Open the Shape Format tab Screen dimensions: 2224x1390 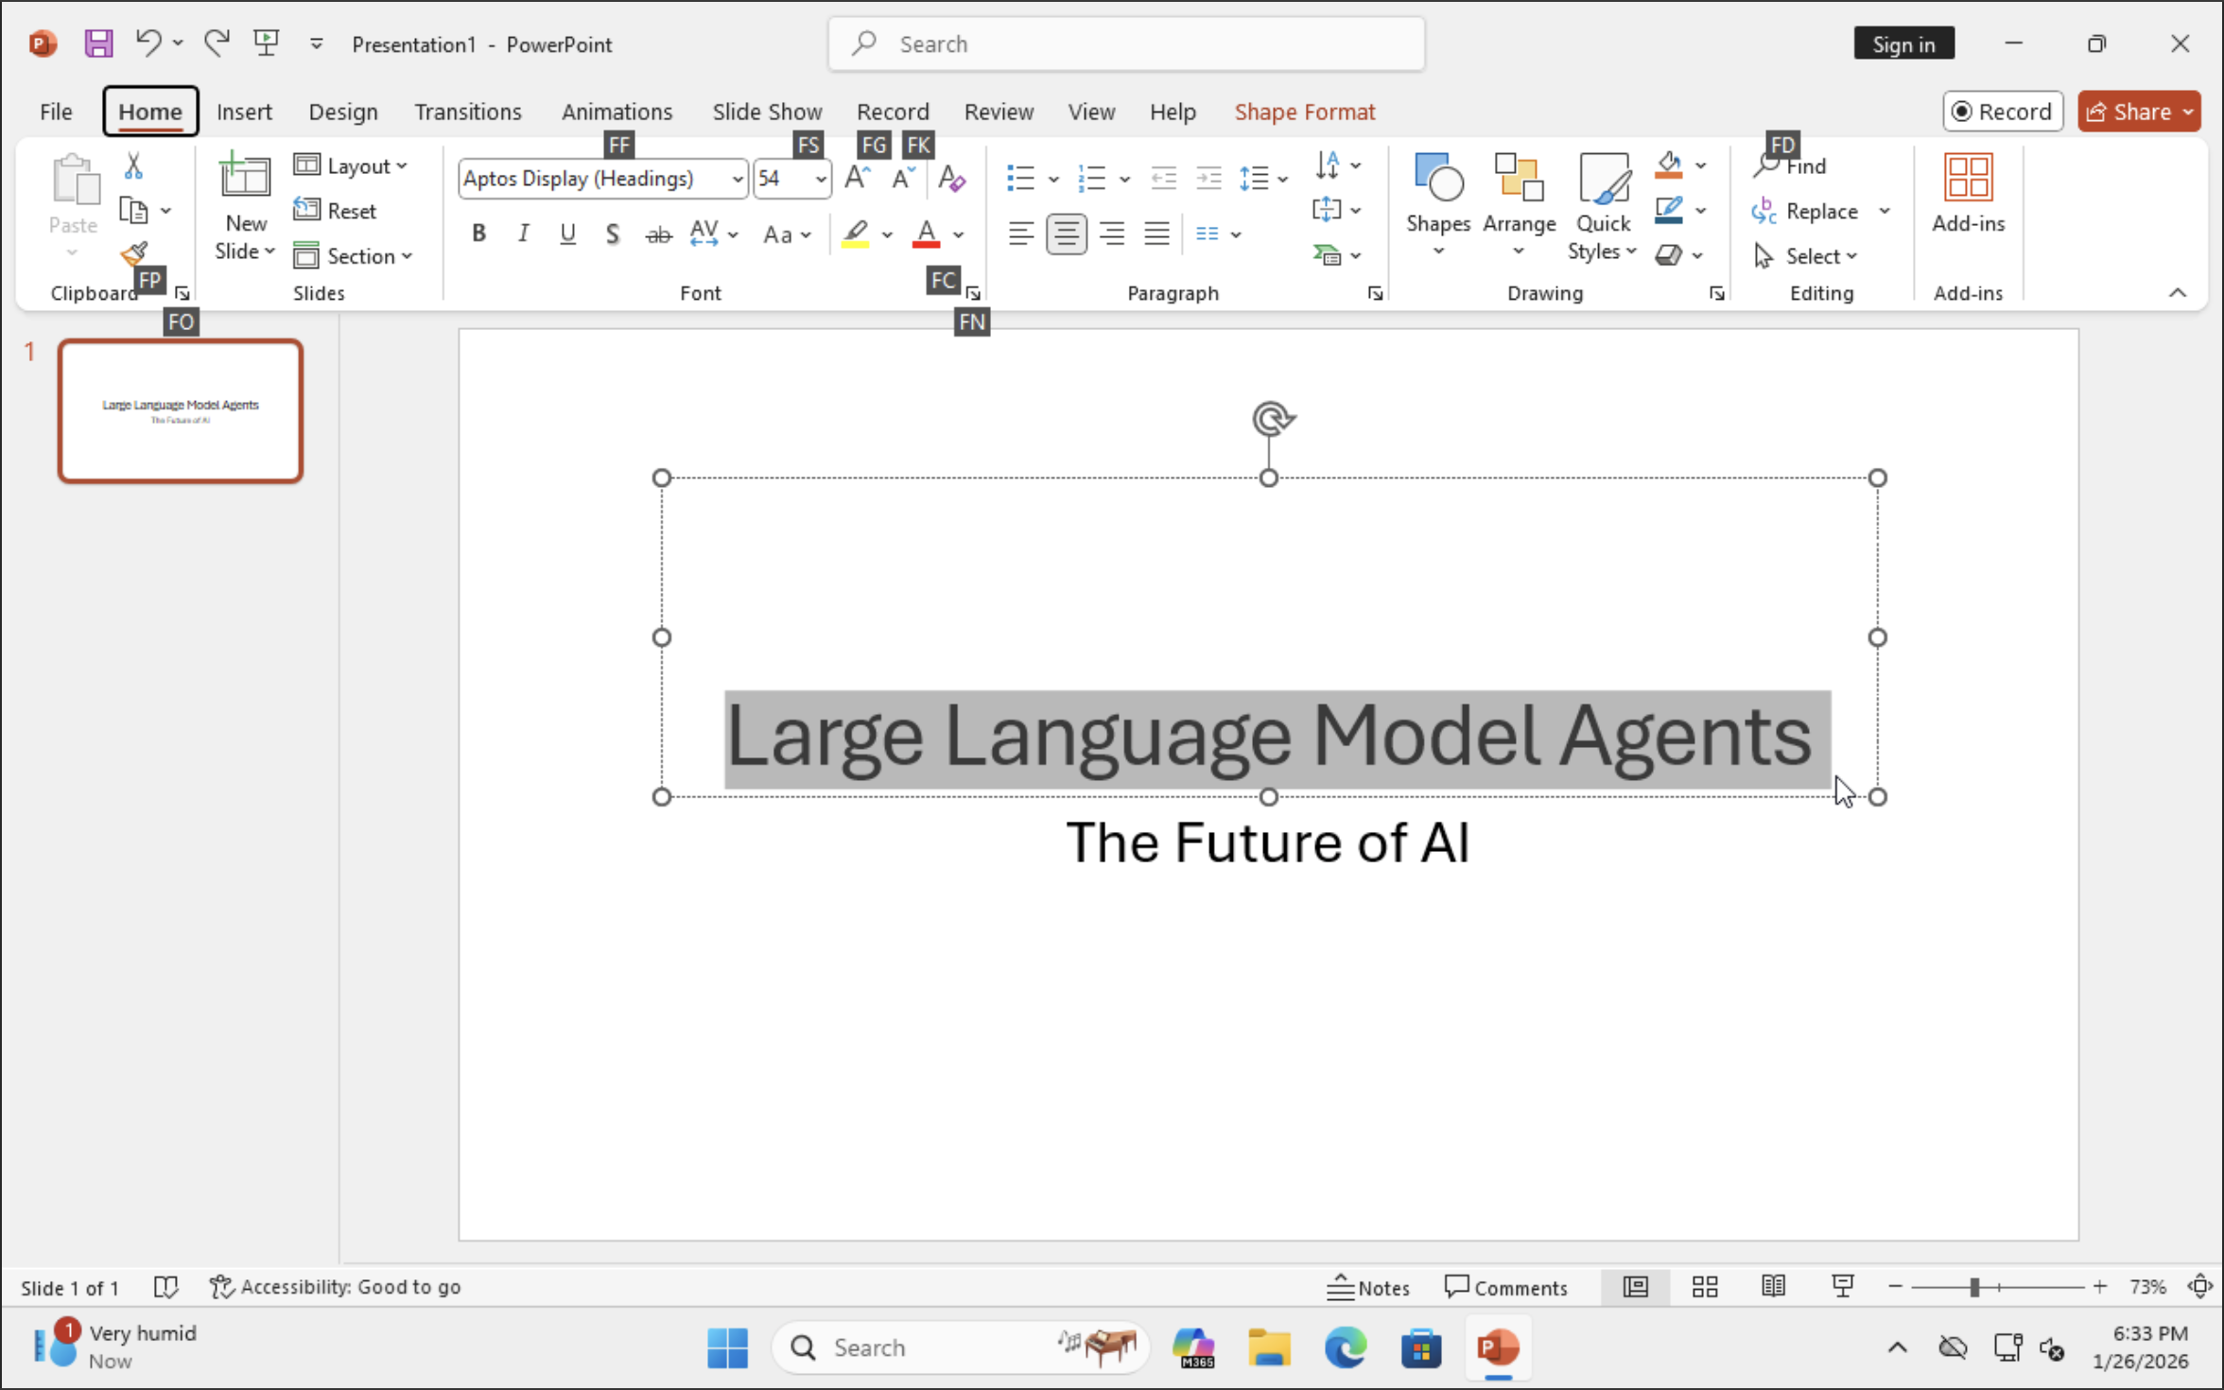point(1304,112)
